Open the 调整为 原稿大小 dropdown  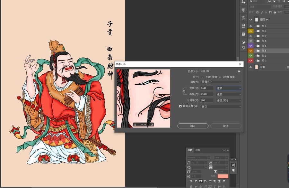point(221,82)
